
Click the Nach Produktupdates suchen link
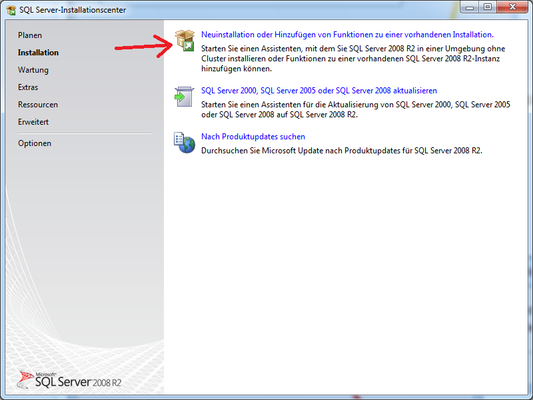point(253,137)
